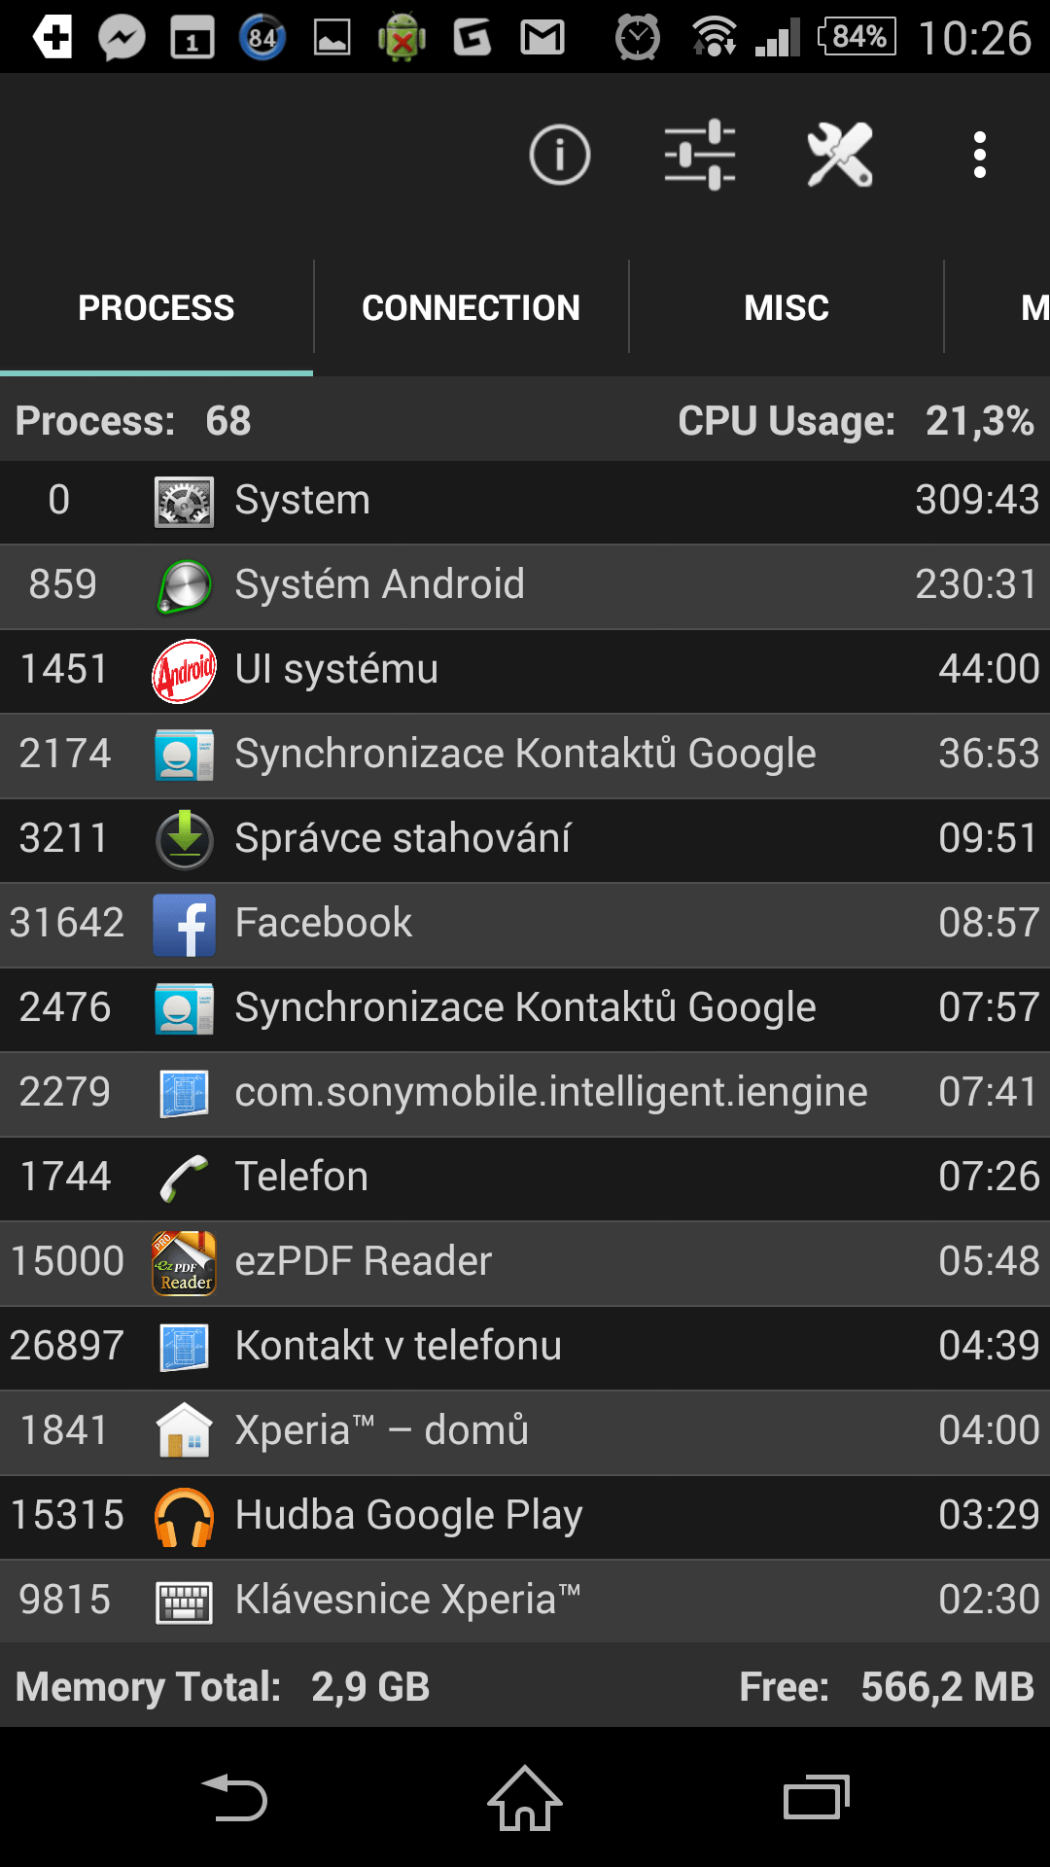Open the sliders settings icon
The image size is (1050, 1867).
point(700,155)
